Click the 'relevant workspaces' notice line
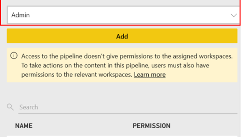The image size is (244, 137). 77,75
